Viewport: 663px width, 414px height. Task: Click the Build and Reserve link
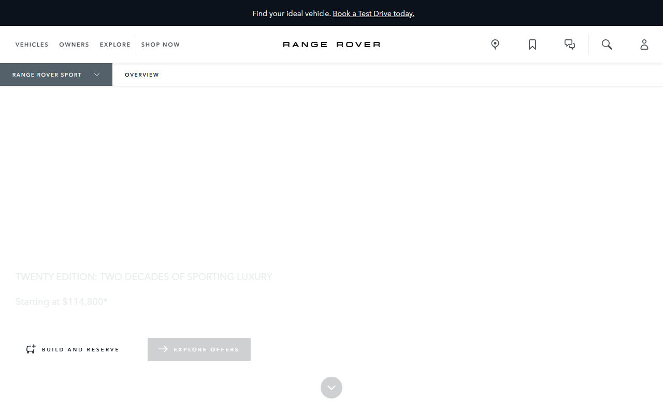tap(73, 349)
